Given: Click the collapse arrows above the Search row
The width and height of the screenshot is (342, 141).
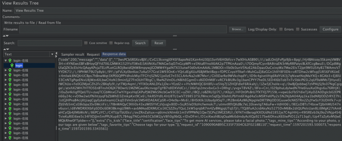Looking at the screenshot, I should point(6,36).
